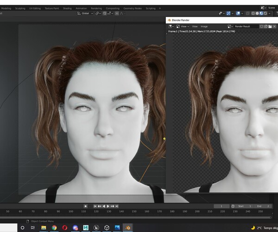Expand the overlays options arrow
Screen dimensions: 278x232
click(242, 13)
